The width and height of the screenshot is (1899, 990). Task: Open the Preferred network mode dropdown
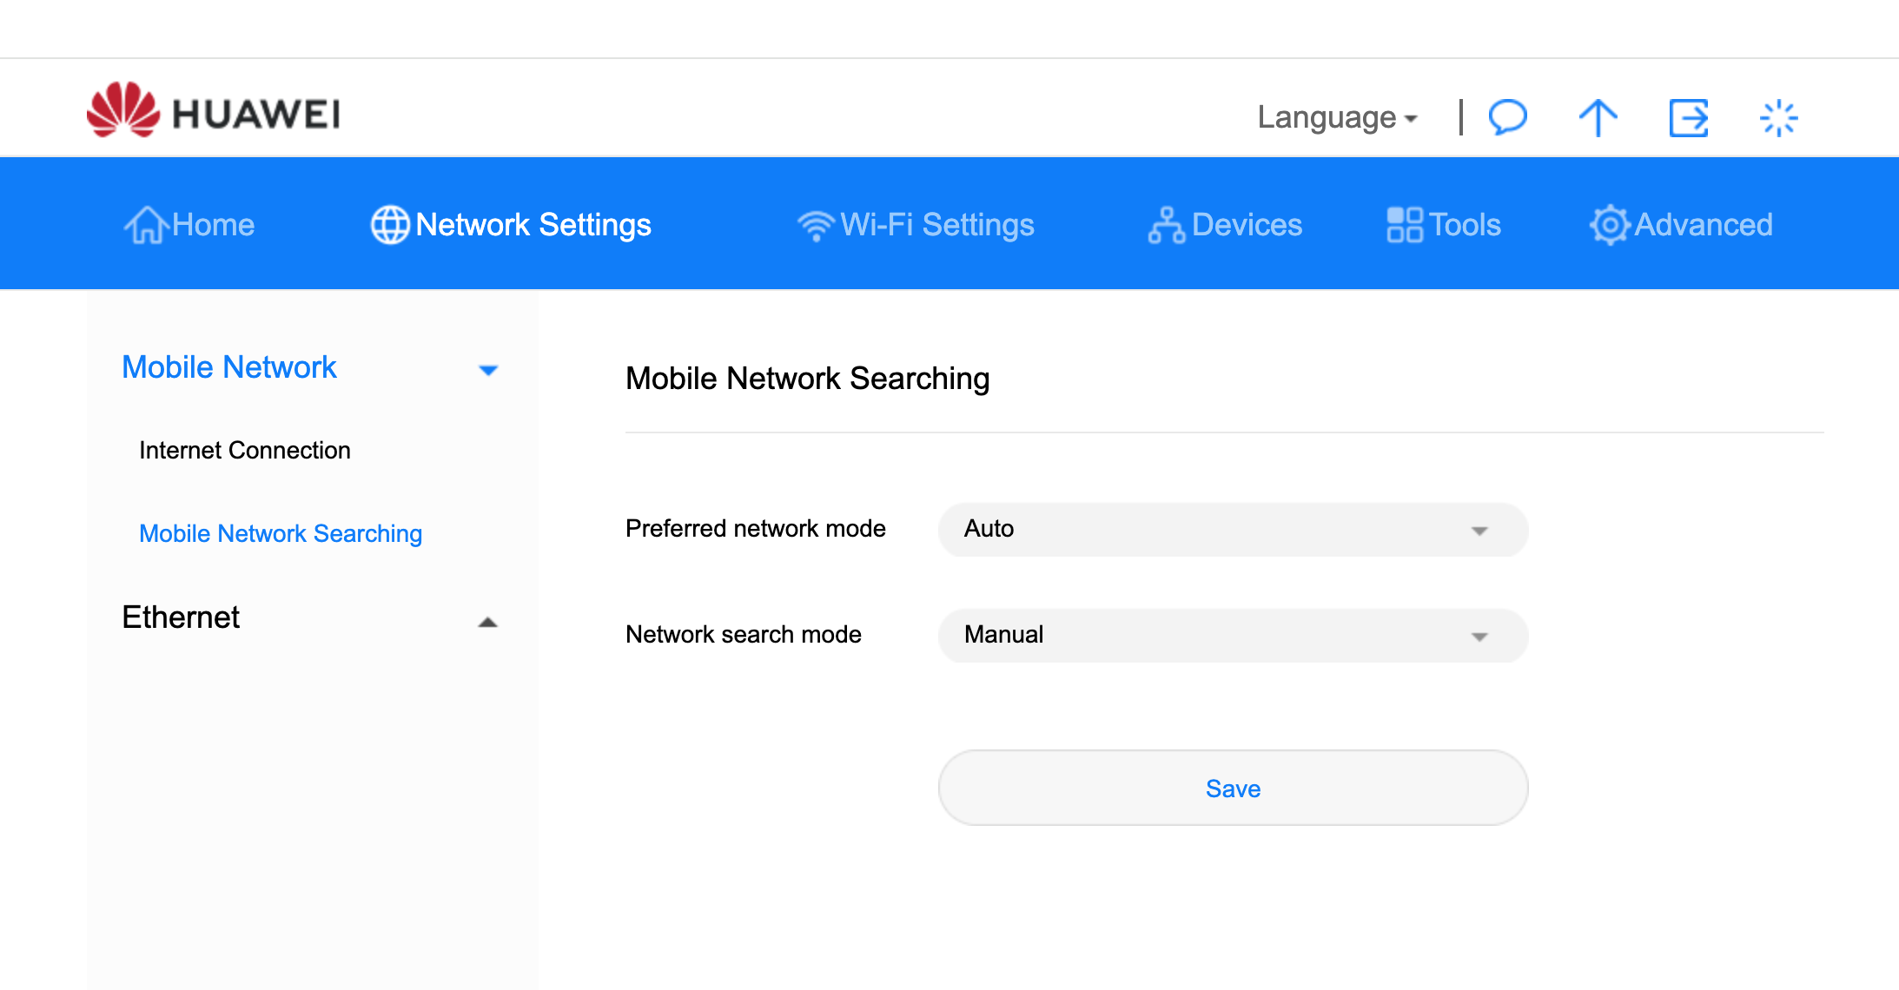tap(1233, 530)
